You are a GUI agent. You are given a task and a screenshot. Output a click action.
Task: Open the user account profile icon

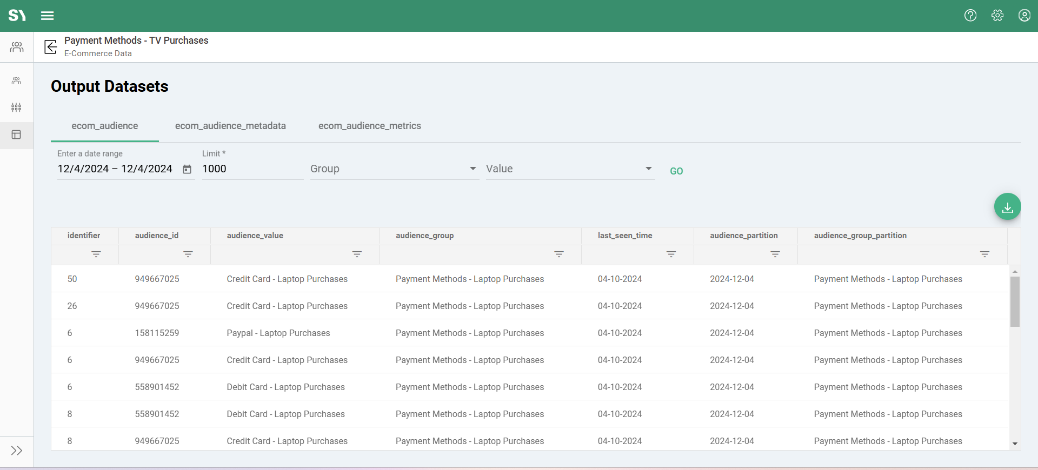tap(1024, 16)
